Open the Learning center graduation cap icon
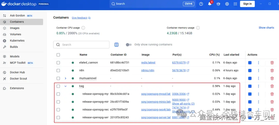Viewport: 279px width, 125px height. point(218,4)
